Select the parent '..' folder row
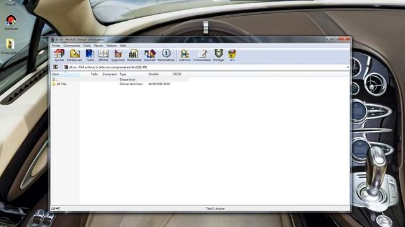Viewport: 405px width, 227px height. pos(120,79)
